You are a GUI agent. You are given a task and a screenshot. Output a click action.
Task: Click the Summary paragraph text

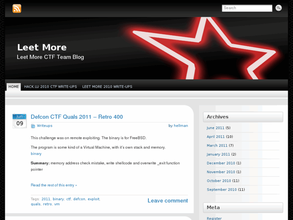105,166
